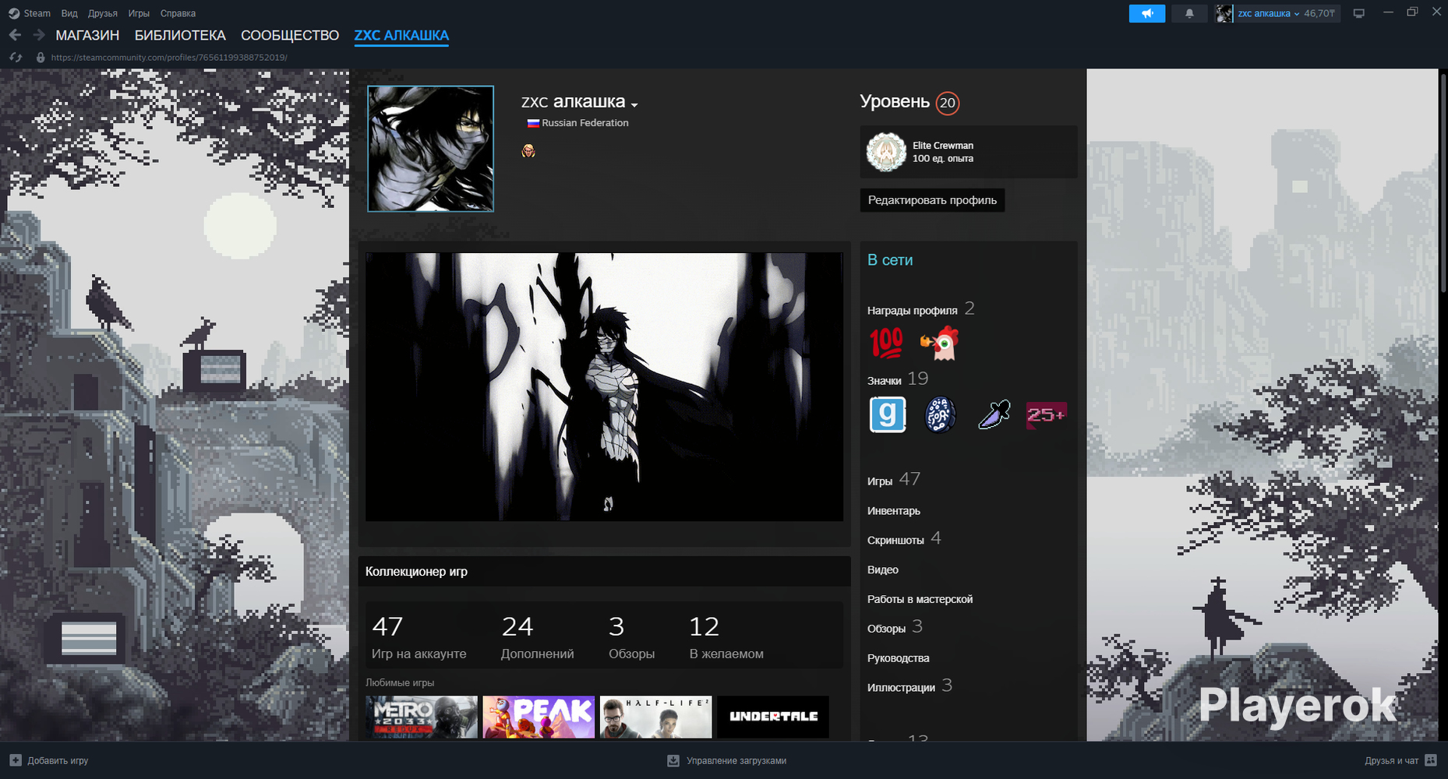
Task: Go to the МАГАЗИН tab
Action: click(x=87, y=35)
